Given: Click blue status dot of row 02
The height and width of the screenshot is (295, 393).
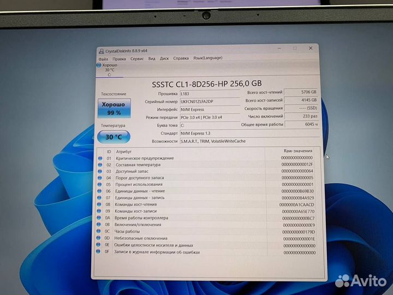Looking at the screenshot, I should (100, 165).
